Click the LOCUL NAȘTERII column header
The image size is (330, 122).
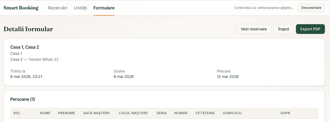point(133,113)
